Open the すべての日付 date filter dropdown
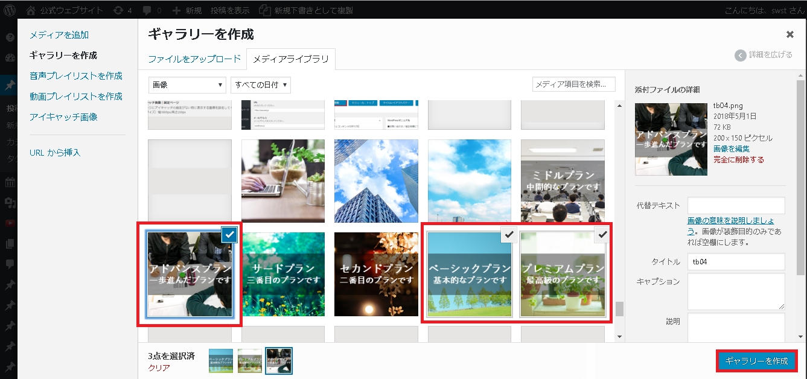 (x=261, y=85)
